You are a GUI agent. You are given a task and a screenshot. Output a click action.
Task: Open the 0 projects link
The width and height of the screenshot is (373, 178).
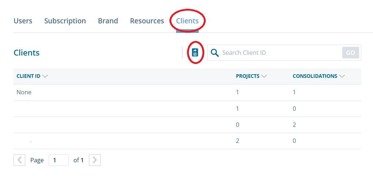tap(238, 125)
